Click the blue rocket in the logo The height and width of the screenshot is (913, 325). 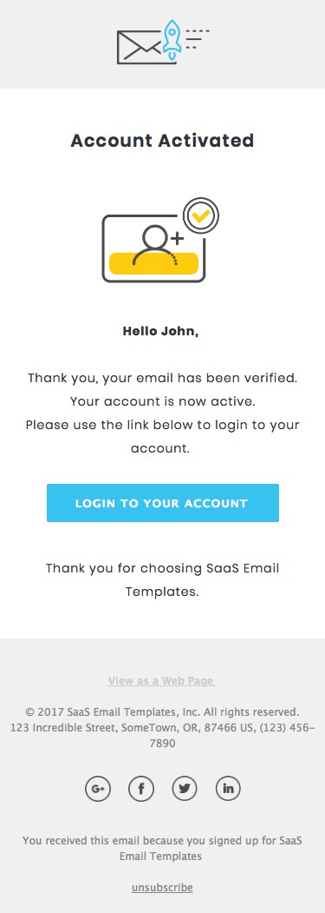tap(172, 39)
